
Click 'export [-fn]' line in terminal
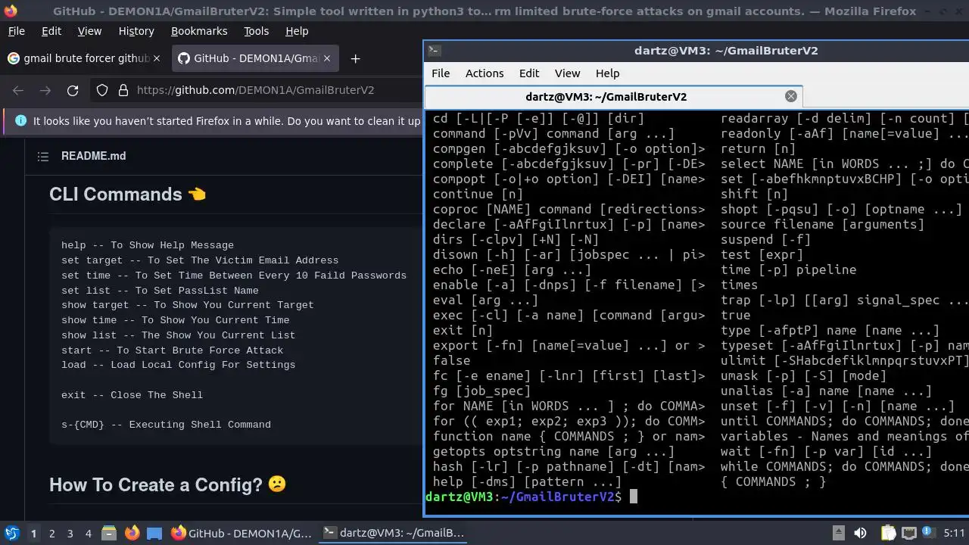[x=569, y=345]
